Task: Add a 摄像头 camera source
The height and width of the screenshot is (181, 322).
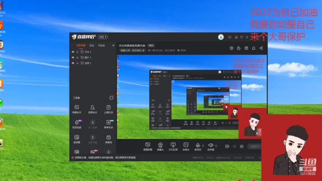Action: click(160, 146)
